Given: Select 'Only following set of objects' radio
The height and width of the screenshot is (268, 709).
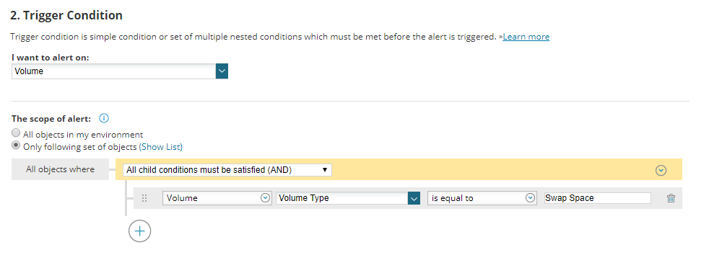Looking at the screenshot, I should 17,146.
